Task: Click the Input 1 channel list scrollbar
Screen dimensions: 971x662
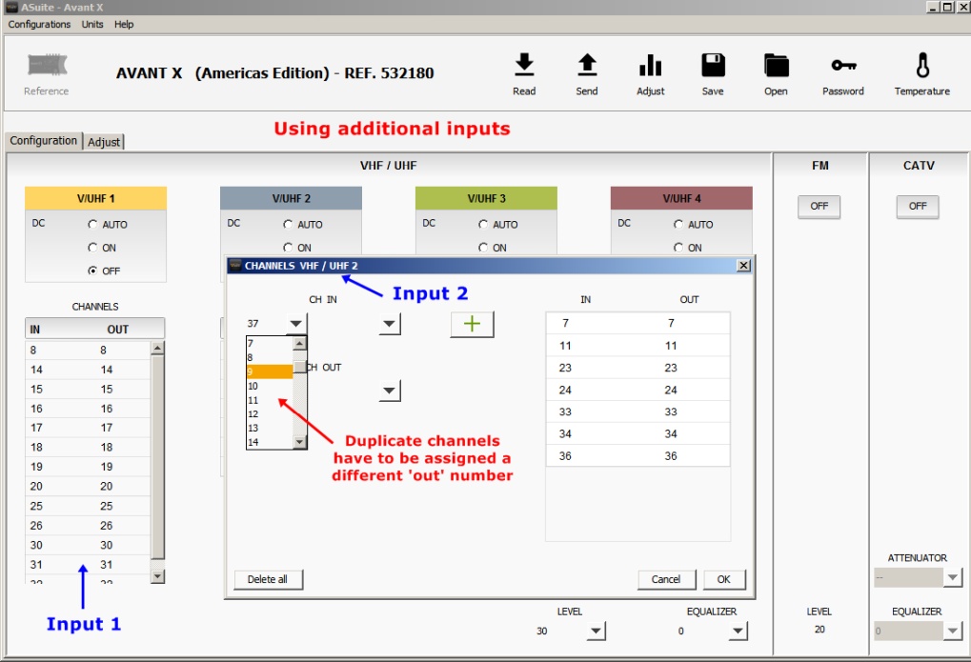Action: point(158,457)
